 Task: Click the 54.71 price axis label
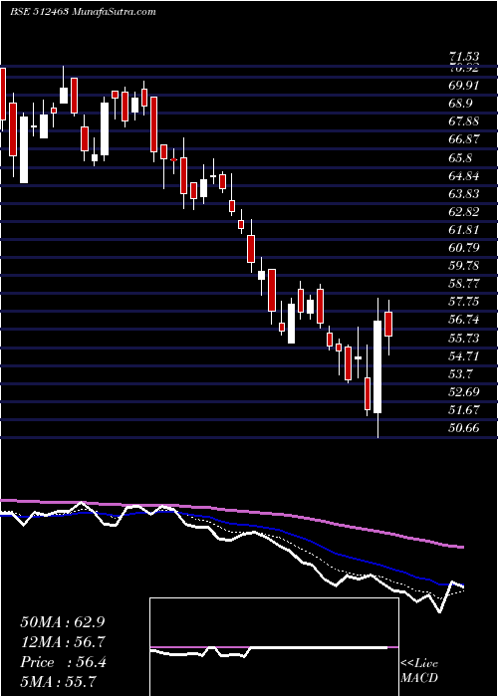pyautogui.click(x=464, y=356)
